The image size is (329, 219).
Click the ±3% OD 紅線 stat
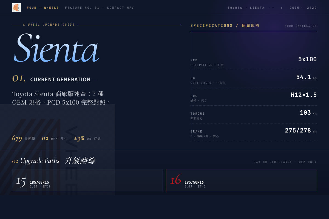coord(87,138)
